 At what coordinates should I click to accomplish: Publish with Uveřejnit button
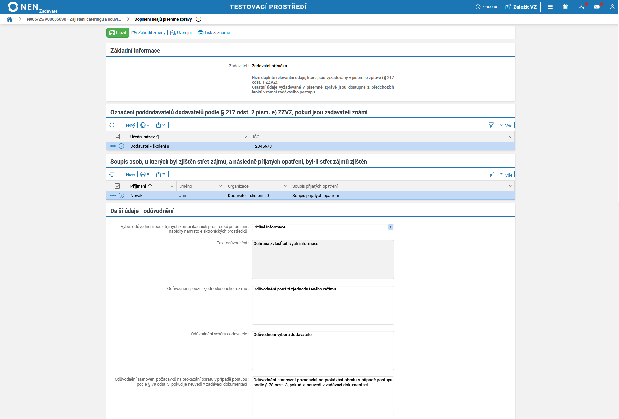181,33
